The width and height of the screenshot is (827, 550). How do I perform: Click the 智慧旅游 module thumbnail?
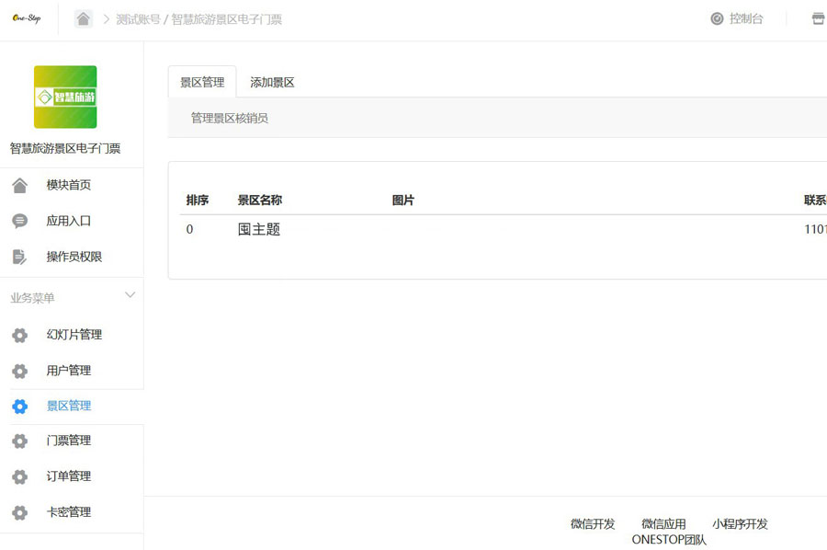tap(65, 97)
